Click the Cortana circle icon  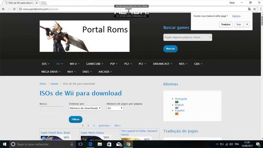(13, 144)
